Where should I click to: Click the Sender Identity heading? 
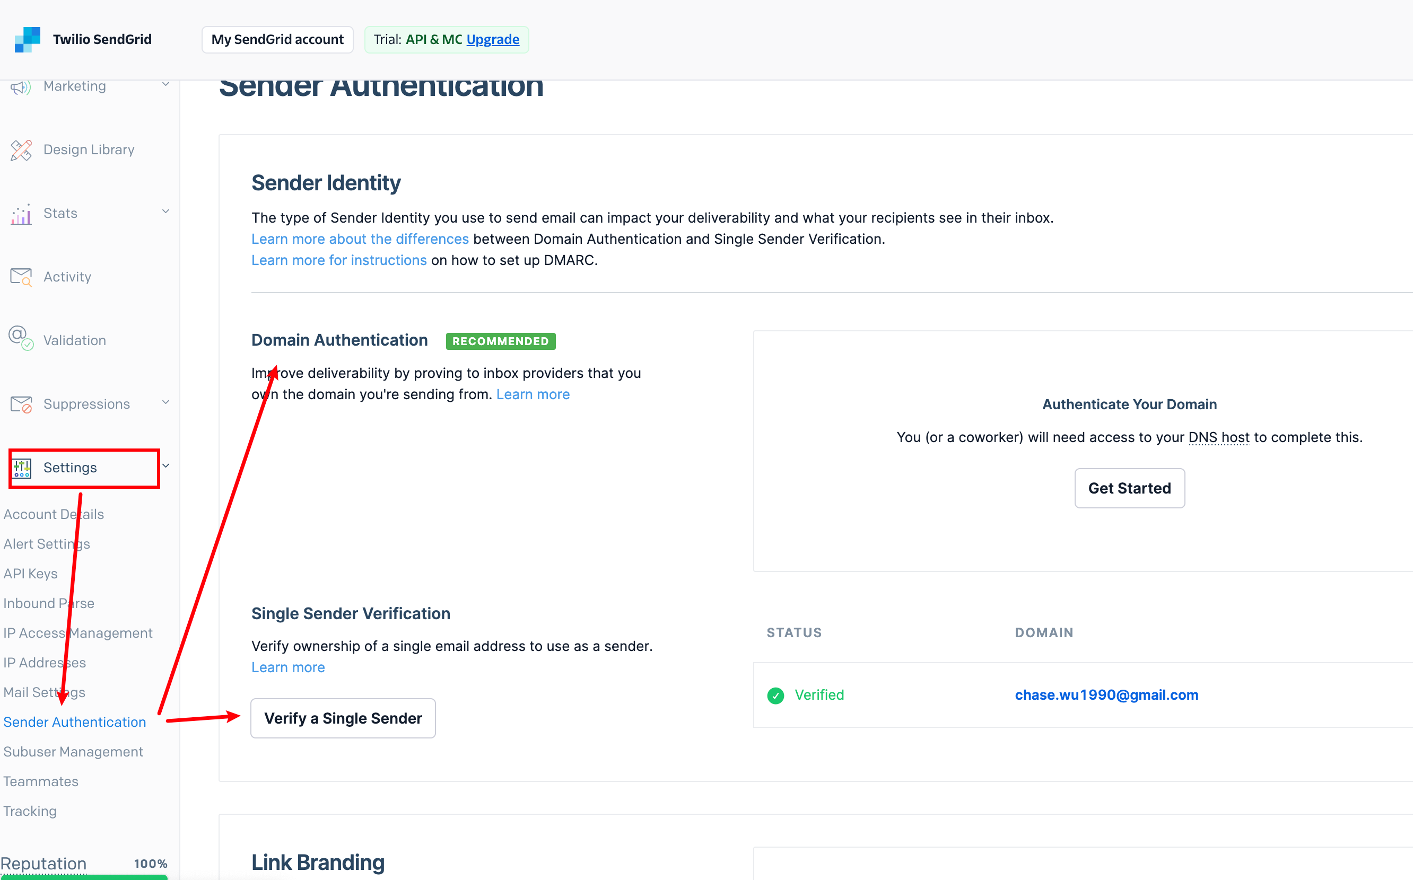tap(326, 183)
